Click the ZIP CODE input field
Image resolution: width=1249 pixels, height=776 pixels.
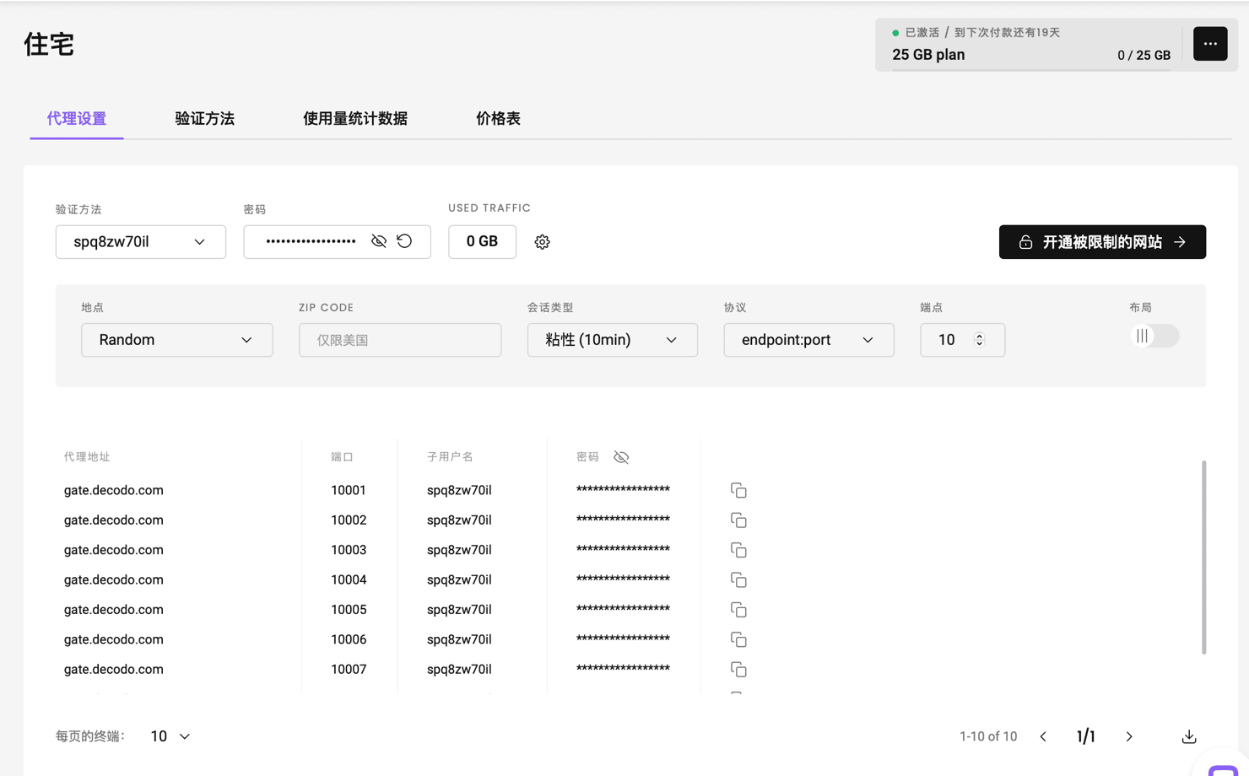[399, 340]
